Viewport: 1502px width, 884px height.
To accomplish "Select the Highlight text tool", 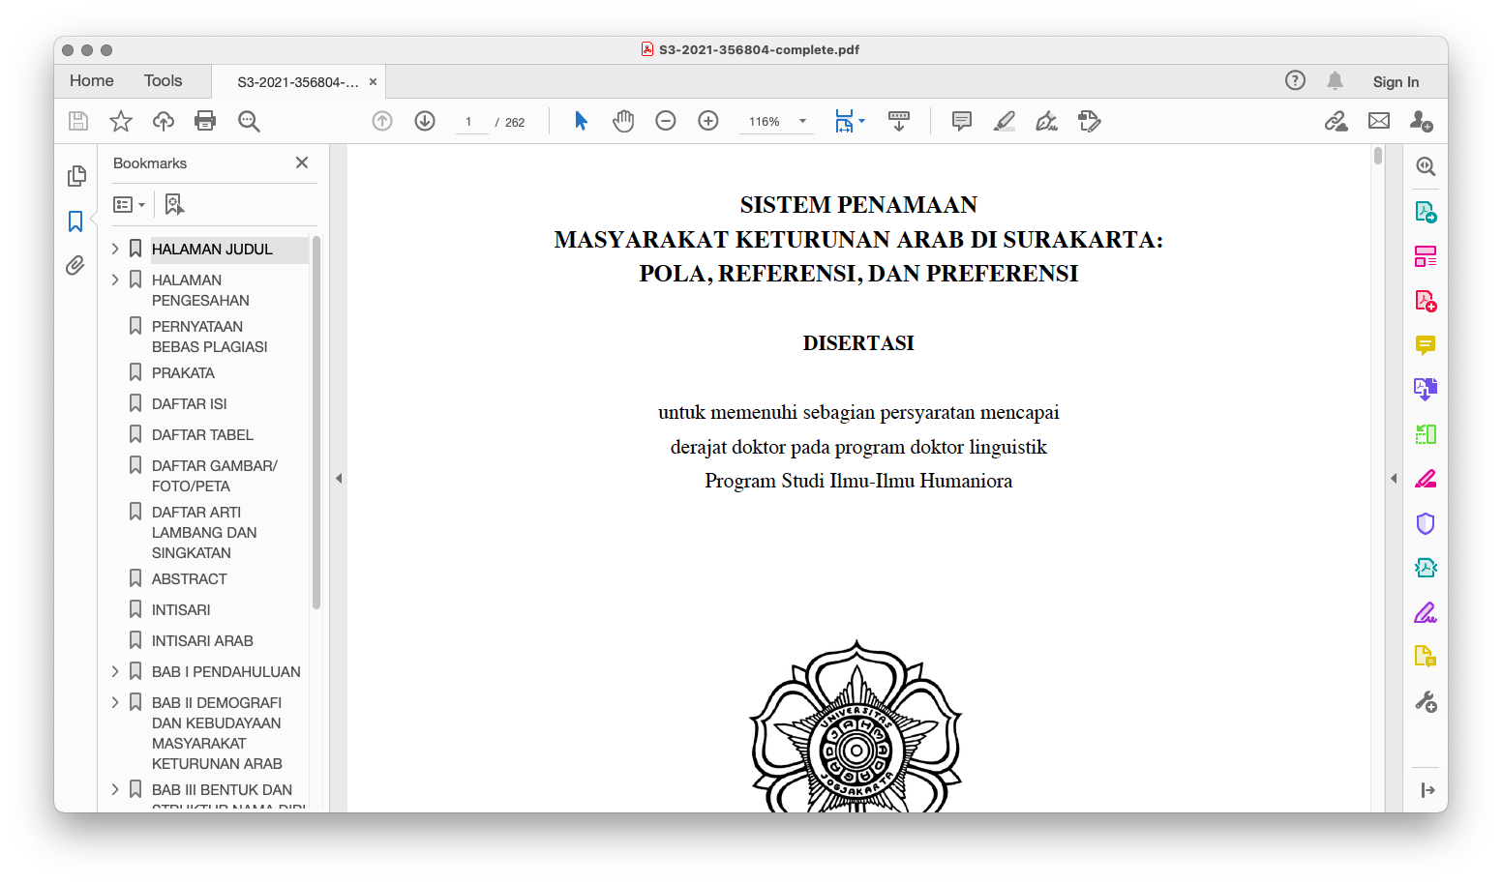I will [x=1004, y=121].
